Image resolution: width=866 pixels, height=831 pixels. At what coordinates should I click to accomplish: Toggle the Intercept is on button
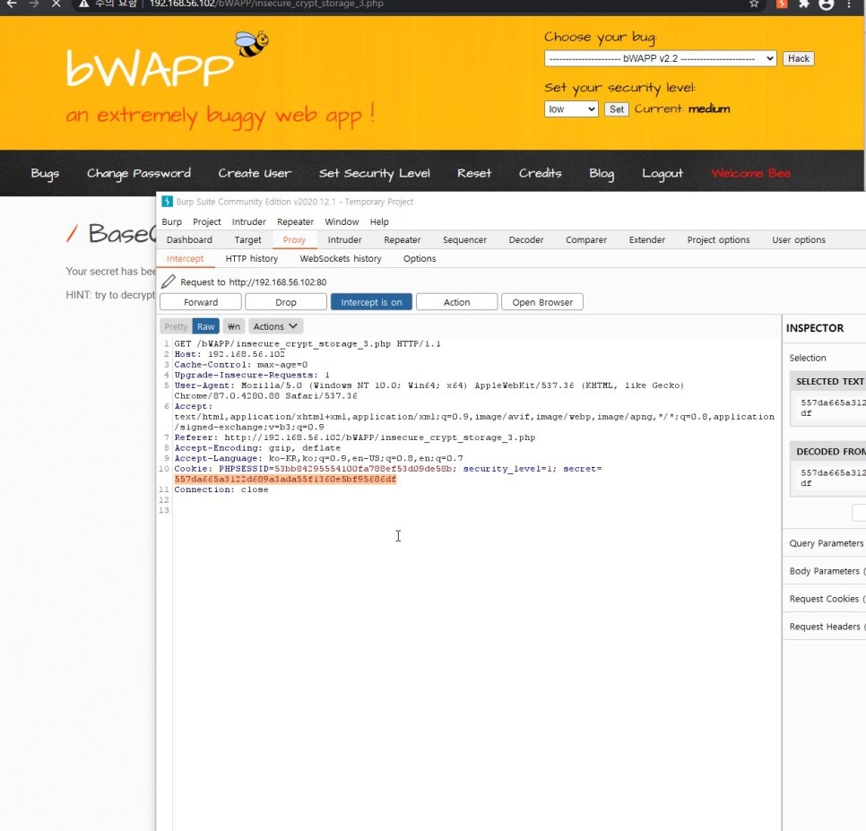tap(371, 302)
